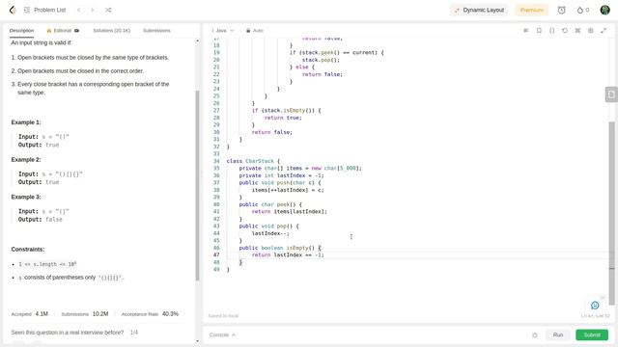This screenshot has width=618, height=347.
Task: Click in the code editor's vertical scrollbar
Action: click(x=611, y=212)
